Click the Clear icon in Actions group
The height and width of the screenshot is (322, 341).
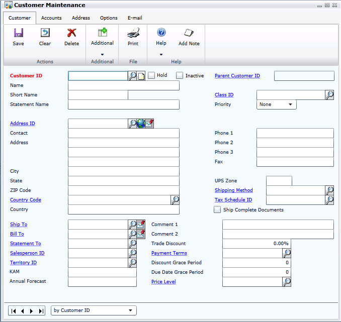(x=45, y=33)
